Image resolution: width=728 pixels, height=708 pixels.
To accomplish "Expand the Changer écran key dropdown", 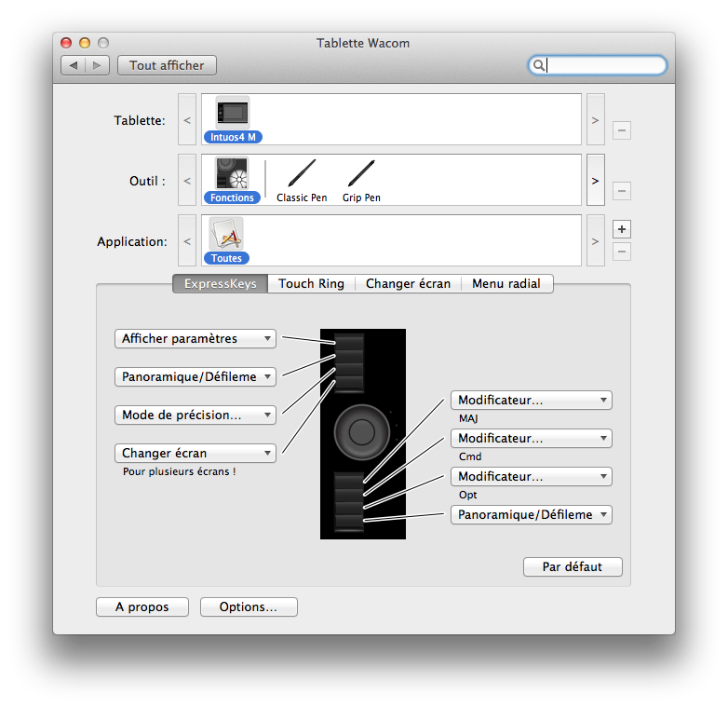I will click(x=195, y=453).
